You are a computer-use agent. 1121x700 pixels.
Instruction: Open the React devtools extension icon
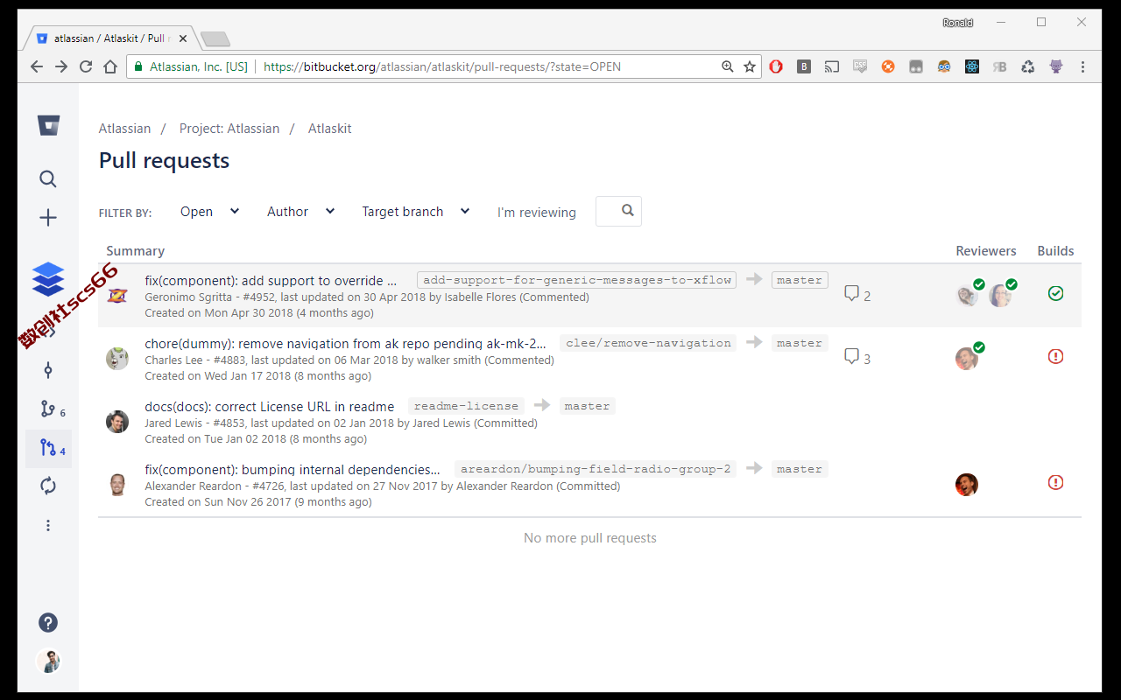click(x=972, y=66)
